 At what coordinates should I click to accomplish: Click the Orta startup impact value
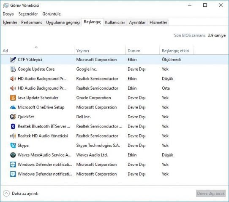click(x=166, y=88)
